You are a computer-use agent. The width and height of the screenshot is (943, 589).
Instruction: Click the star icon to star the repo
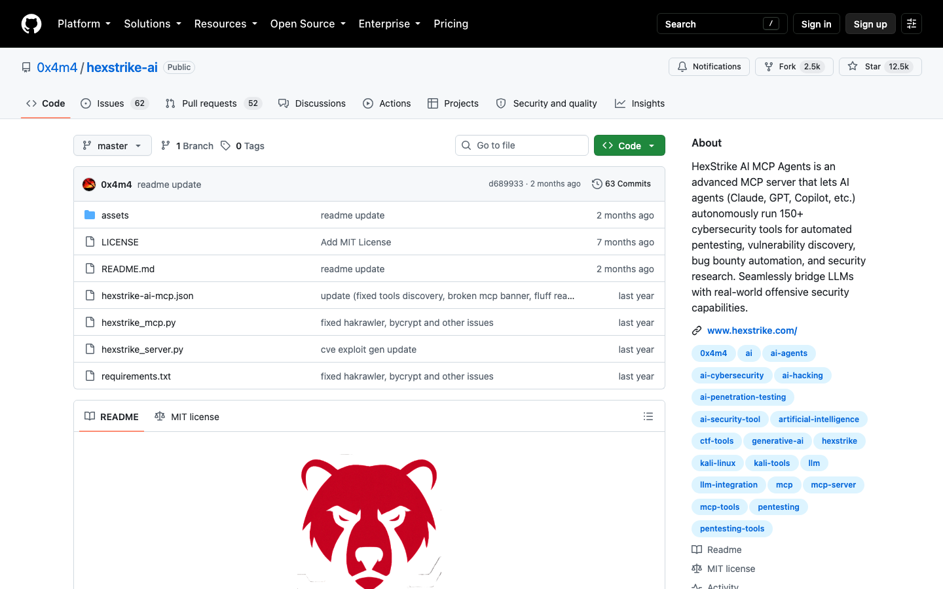(x=853, y=66)
